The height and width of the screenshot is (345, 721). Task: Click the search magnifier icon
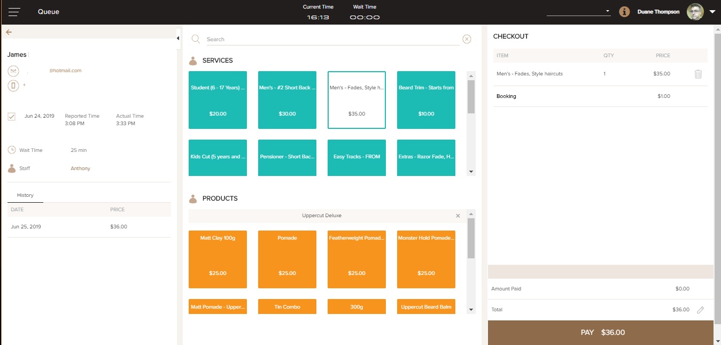point(196,39)
